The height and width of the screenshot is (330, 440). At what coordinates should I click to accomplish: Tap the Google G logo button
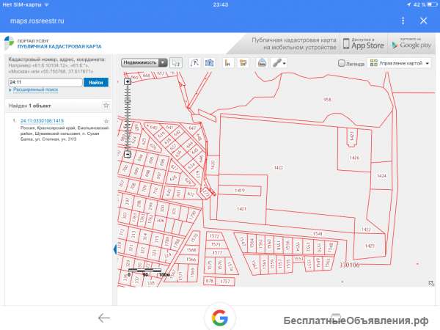tap(220, 318)
